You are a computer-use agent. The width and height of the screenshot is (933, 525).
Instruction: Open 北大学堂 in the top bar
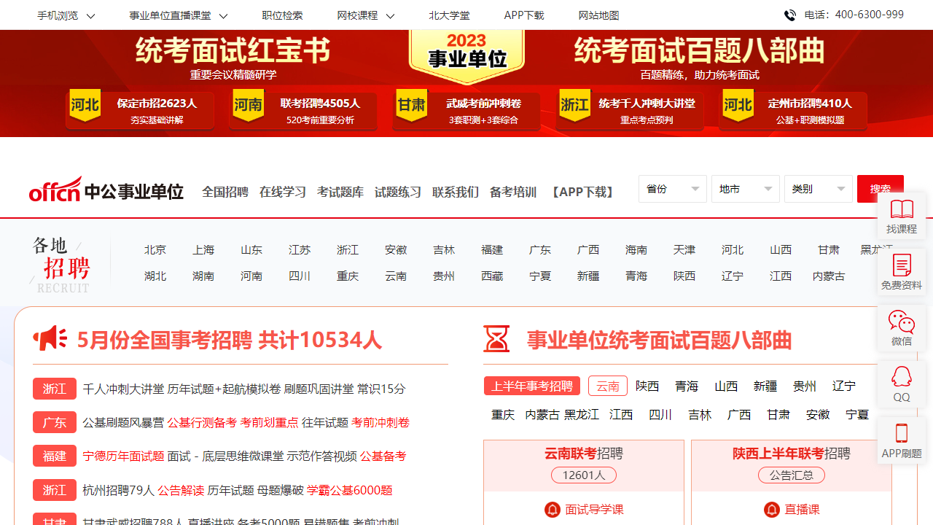pos(449,15)
